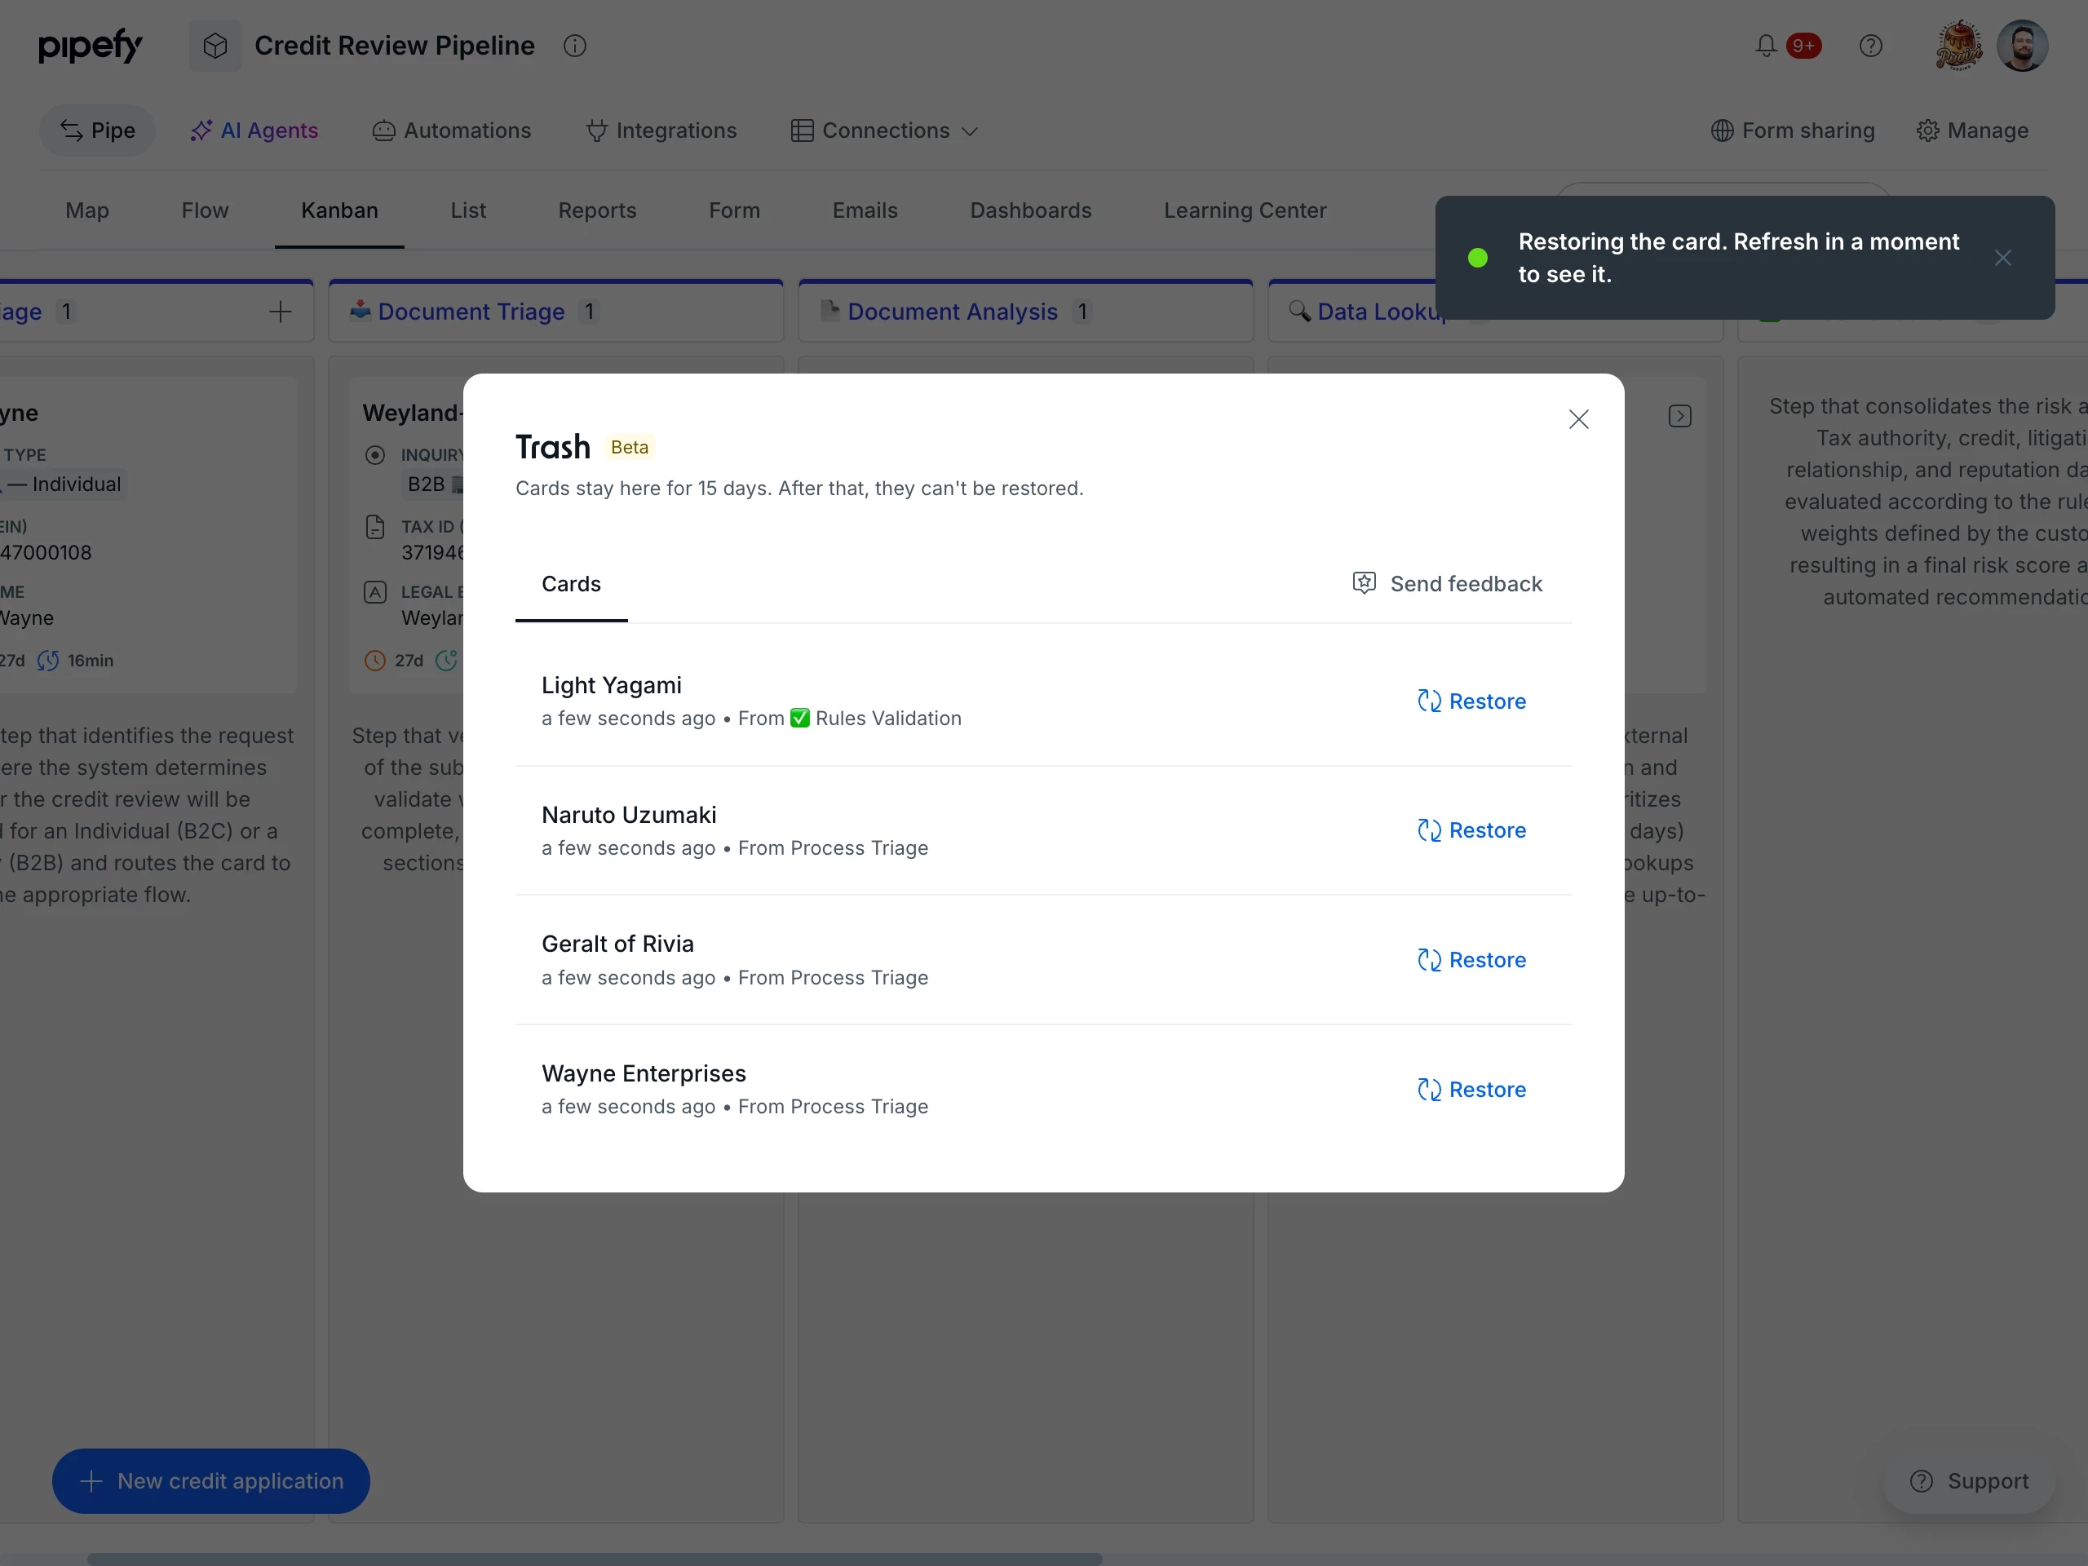Collapse the phase using the arrow icon

tap(1679, 416)
